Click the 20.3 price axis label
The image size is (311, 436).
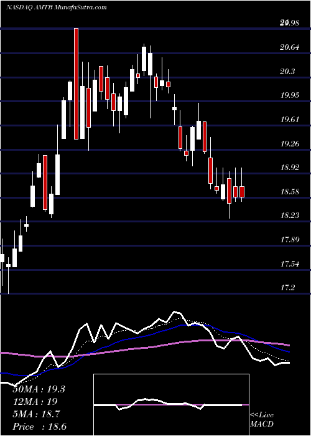[287, 72]
